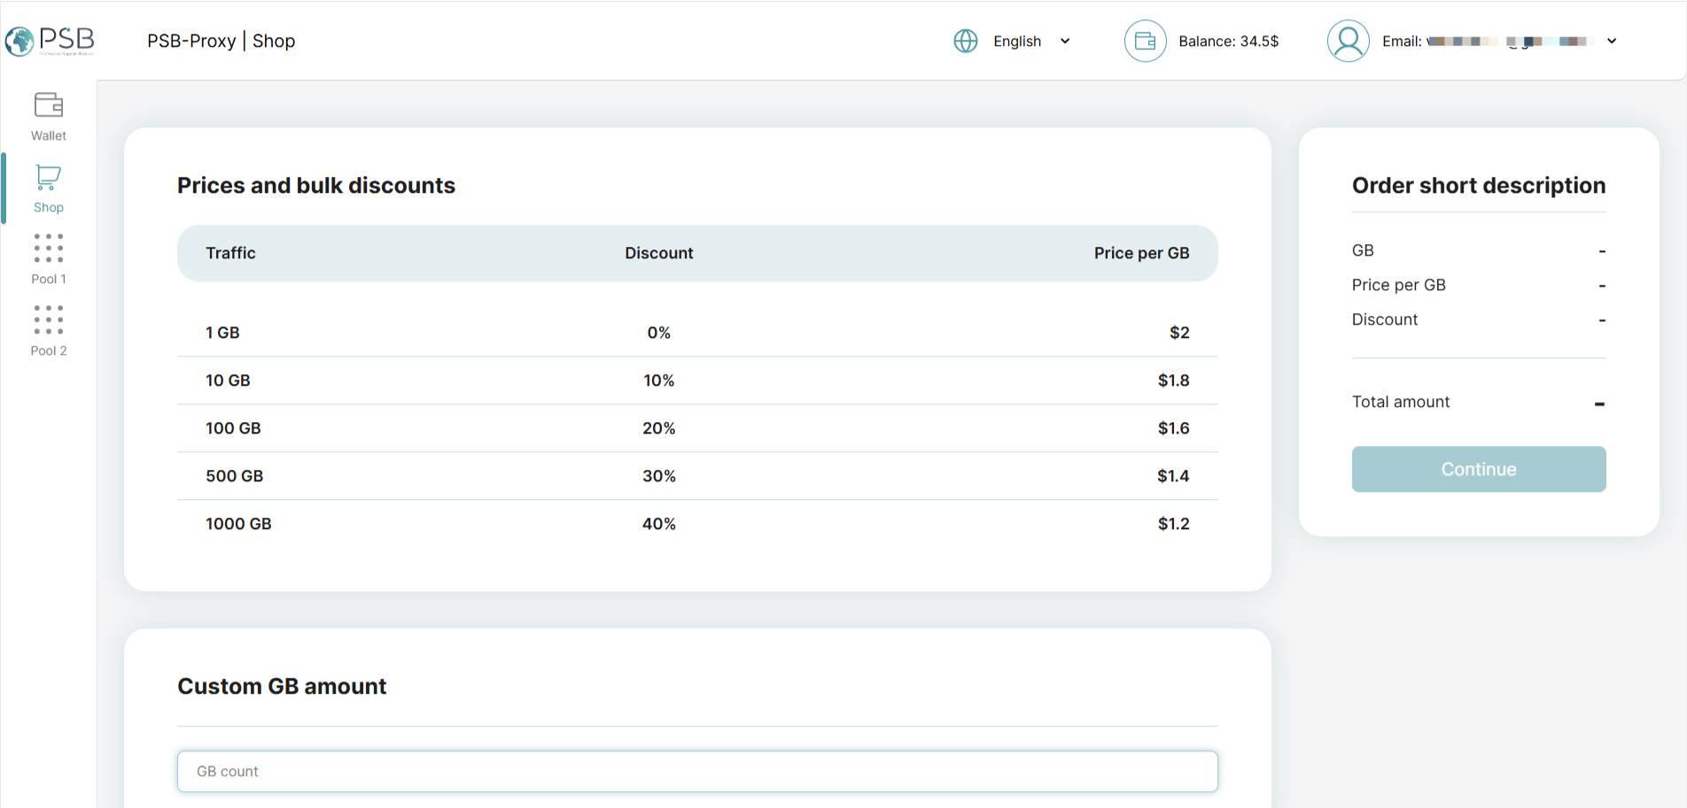Open the Wallet sidebar icon
1687x808 pixels.
[x=49, y=105]
